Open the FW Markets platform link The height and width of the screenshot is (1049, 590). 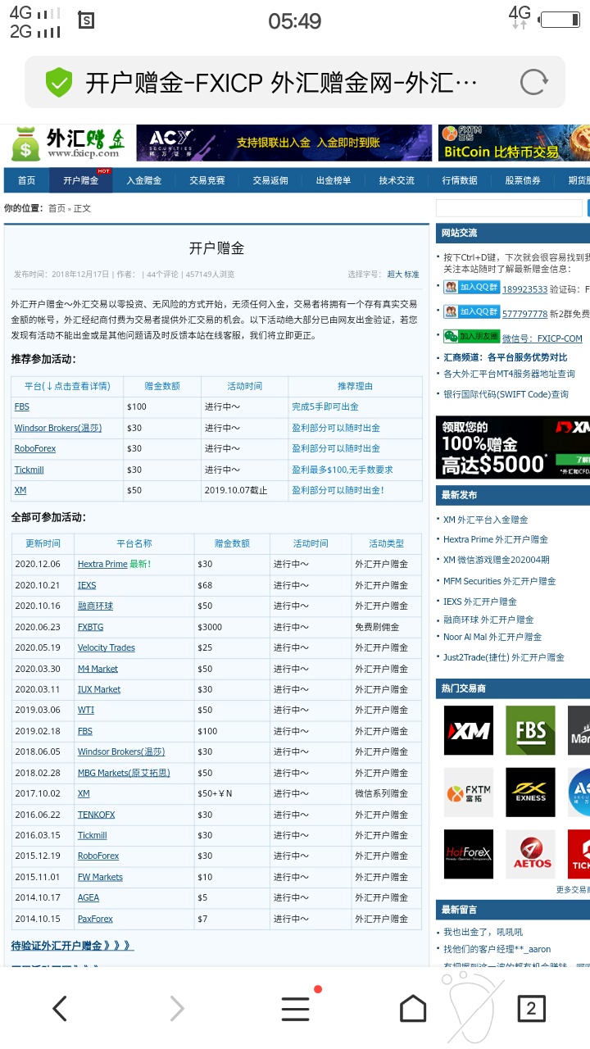(x=100, y=877)
